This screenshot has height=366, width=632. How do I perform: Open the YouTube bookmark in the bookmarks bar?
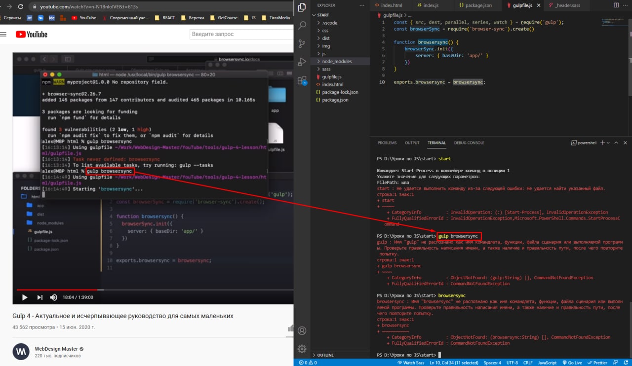(x=84, y=18)
